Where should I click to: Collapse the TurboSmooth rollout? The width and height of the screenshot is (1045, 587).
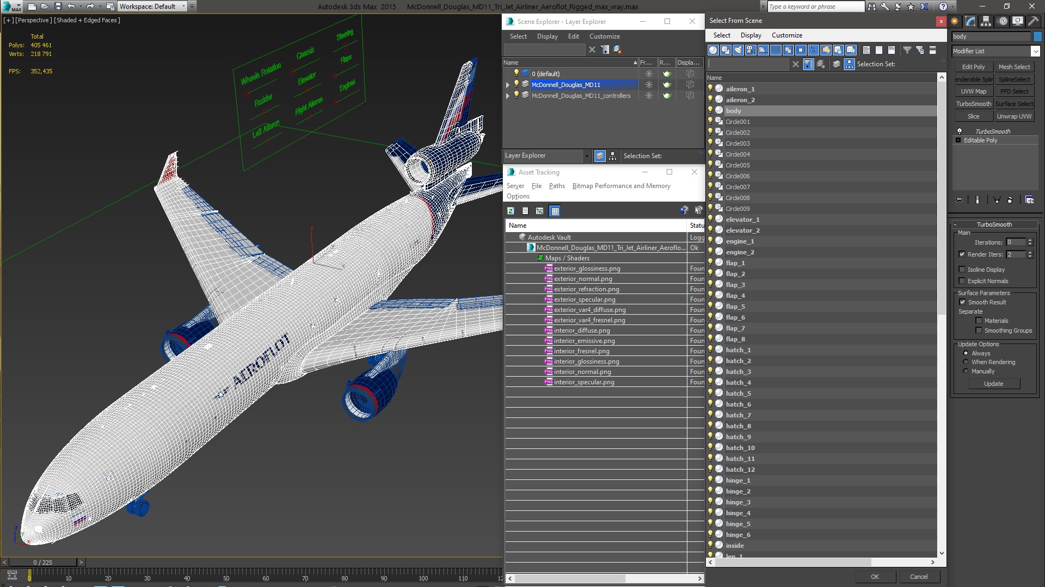coord(994,224)
